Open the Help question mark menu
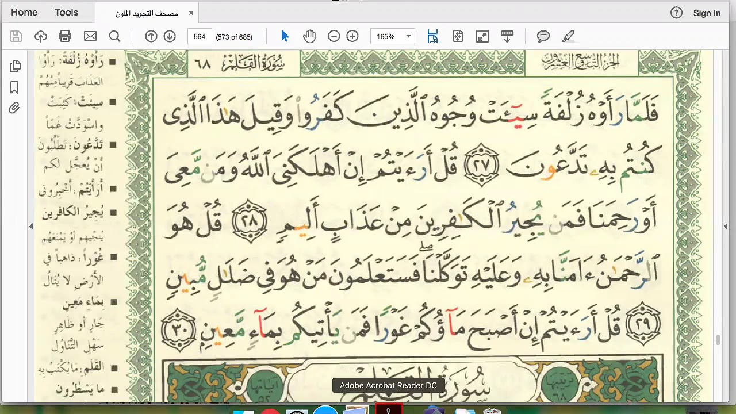This screenshot has height=414, width=736. coord(676,13)
